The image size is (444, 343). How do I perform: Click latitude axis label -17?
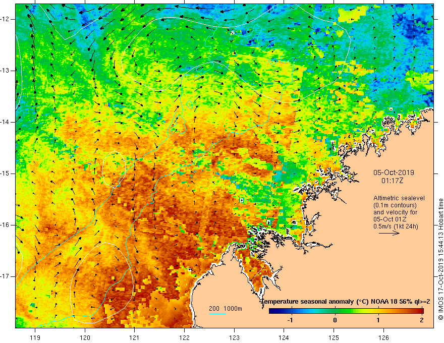[5, 276]
